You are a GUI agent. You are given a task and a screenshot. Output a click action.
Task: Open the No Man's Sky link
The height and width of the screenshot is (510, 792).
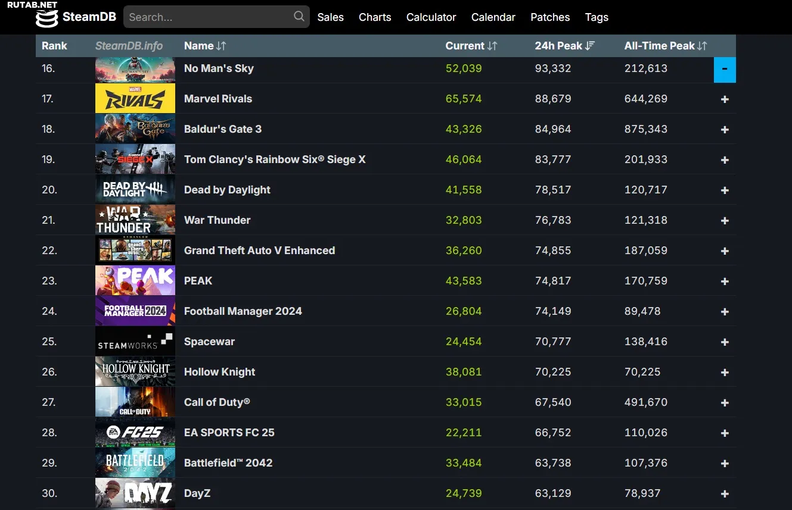point(219,68)
